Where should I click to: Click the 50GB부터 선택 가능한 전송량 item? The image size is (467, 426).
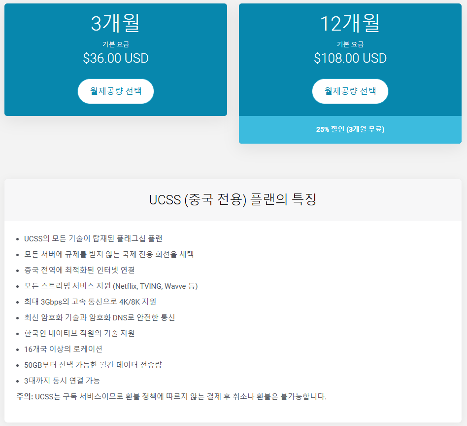[93, 365]
